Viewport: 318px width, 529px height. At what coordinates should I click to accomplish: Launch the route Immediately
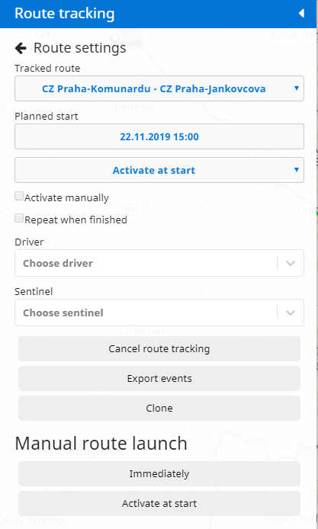coord(159,473)
